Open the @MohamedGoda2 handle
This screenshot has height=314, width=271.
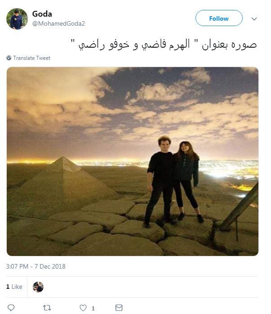click(58, 24)
